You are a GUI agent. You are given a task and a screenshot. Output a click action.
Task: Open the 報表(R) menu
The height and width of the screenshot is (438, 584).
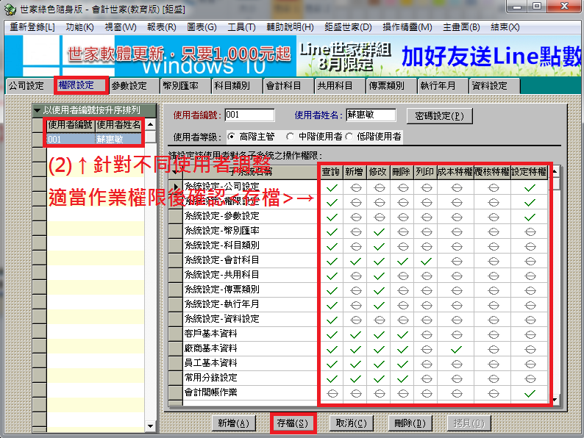tap(160, 27)
